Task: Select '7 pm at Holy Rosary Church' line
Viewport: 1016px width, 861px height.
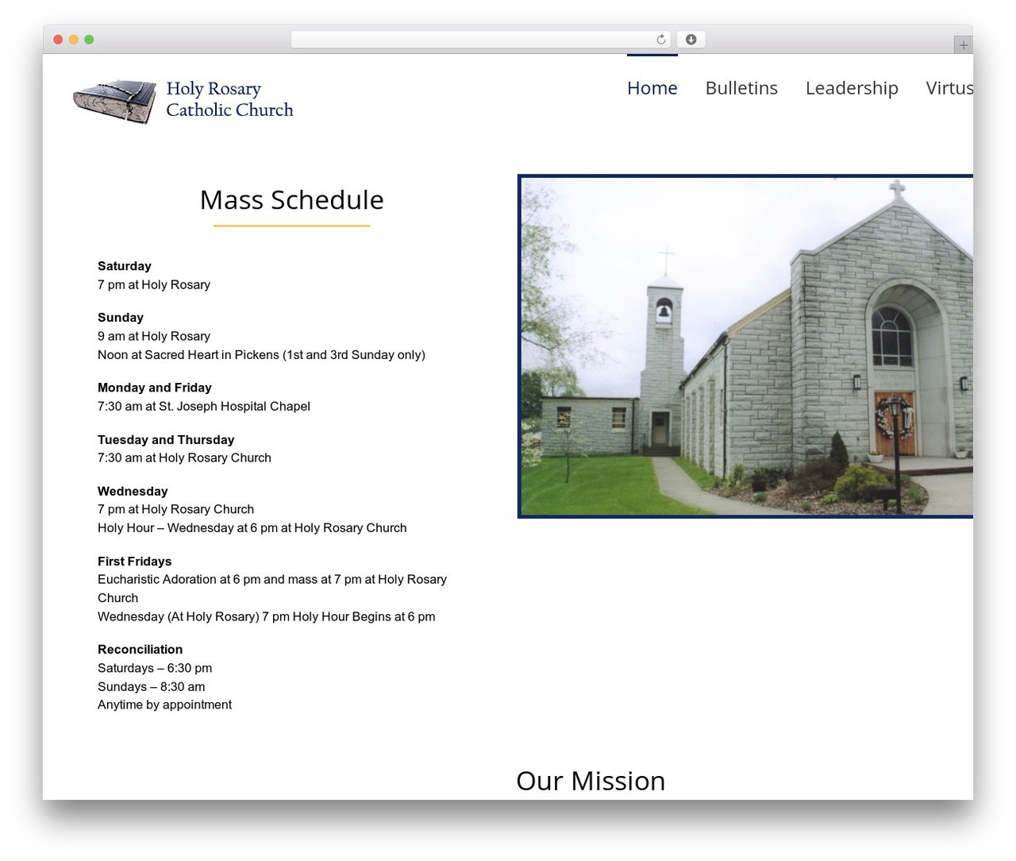Action: [x=176, y=510]
